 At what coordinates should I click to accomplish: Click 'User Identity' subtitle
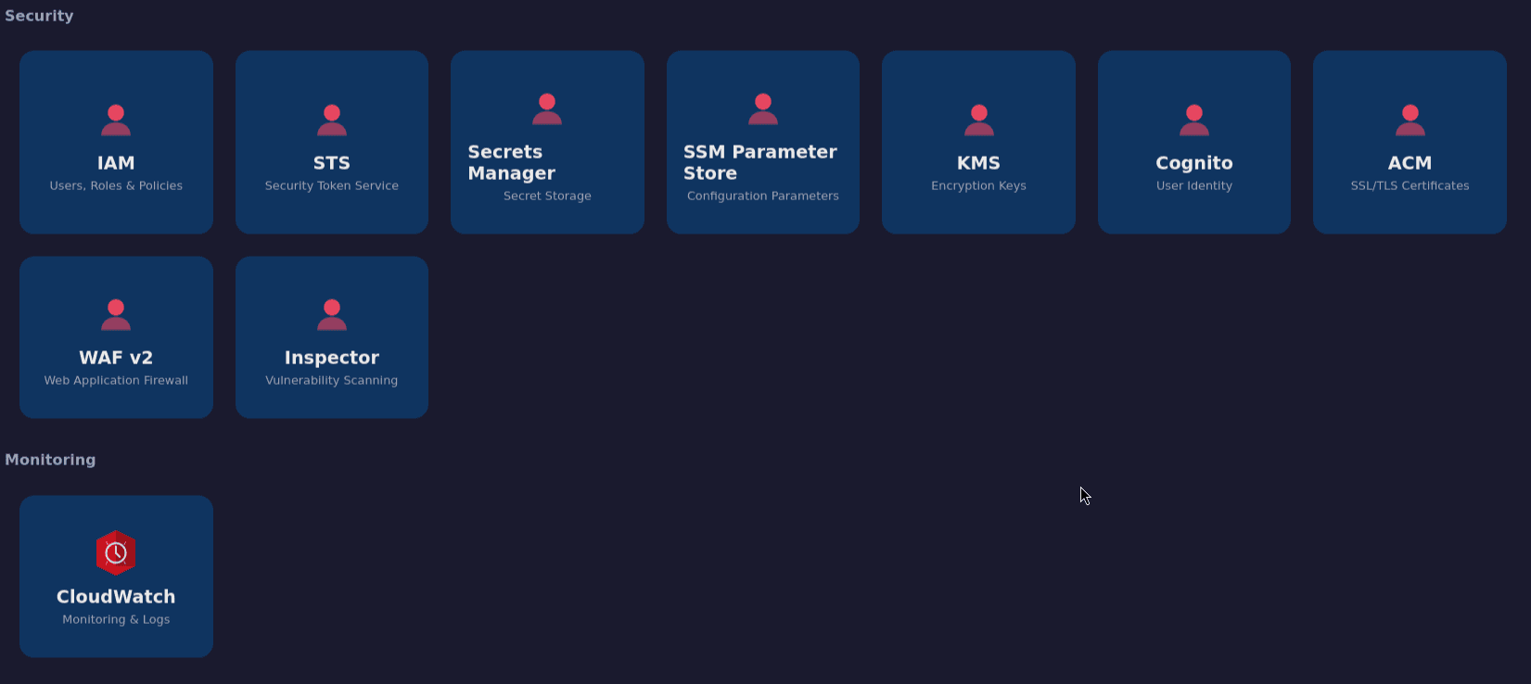click(x=1194, y=185)
